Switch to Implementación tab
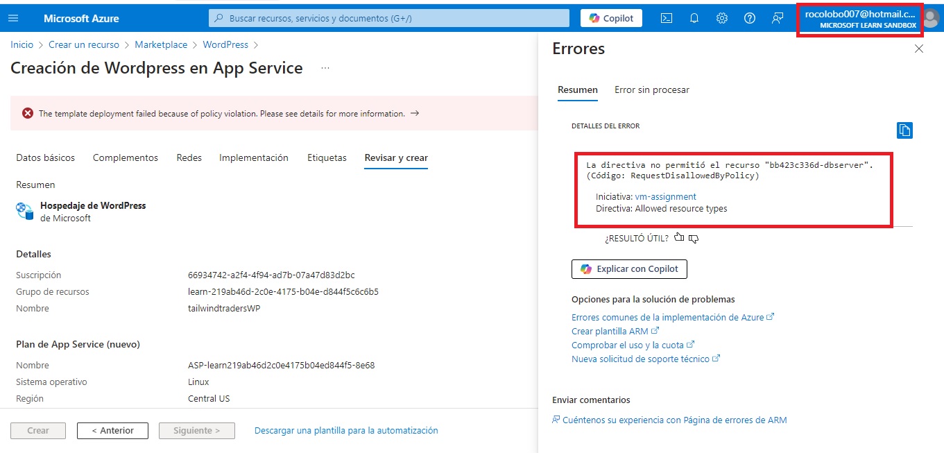944x453 pixels. coord(254,157)
